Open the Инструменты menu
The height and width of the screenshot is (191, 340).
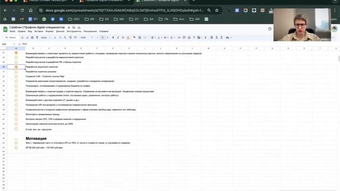[x=74, y=31]
